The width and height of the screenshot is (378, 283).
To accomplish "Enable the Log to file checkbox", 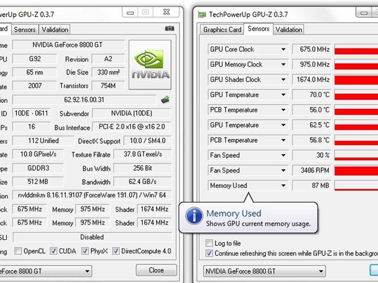I will tap(209, 244).
